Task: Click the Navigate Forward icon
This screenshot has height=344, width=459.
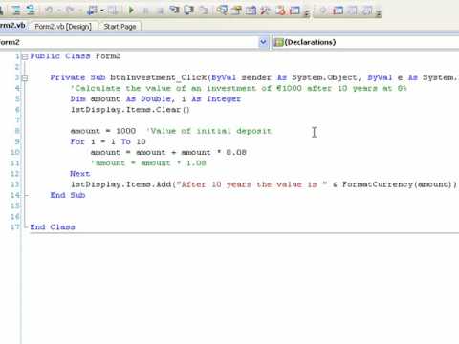Action: click(112, 11)
